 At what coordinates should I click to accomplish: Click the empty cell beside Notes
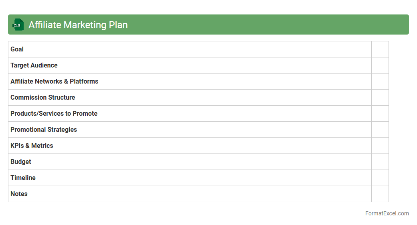pos(380,194)
